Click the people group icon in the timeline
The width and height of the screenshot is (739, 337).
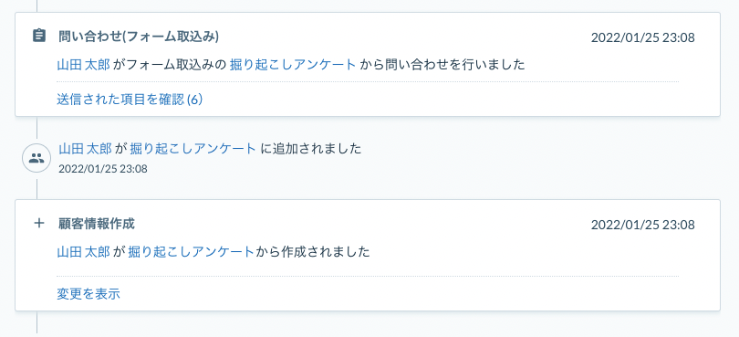click(36, 158)
